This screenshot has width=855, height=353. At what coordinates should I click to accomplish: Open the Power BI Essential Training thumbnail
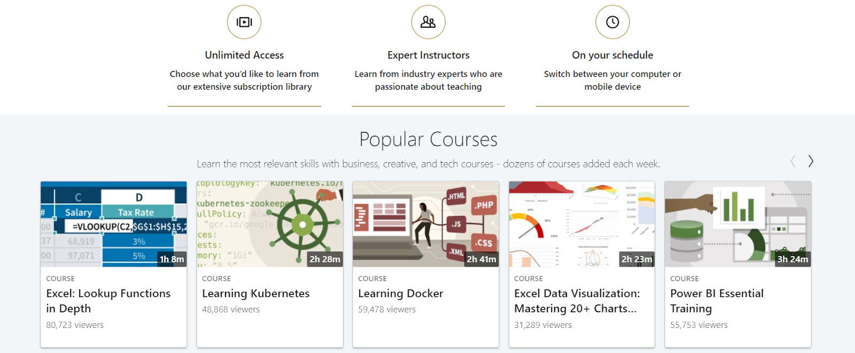click(x=738, y=224)
